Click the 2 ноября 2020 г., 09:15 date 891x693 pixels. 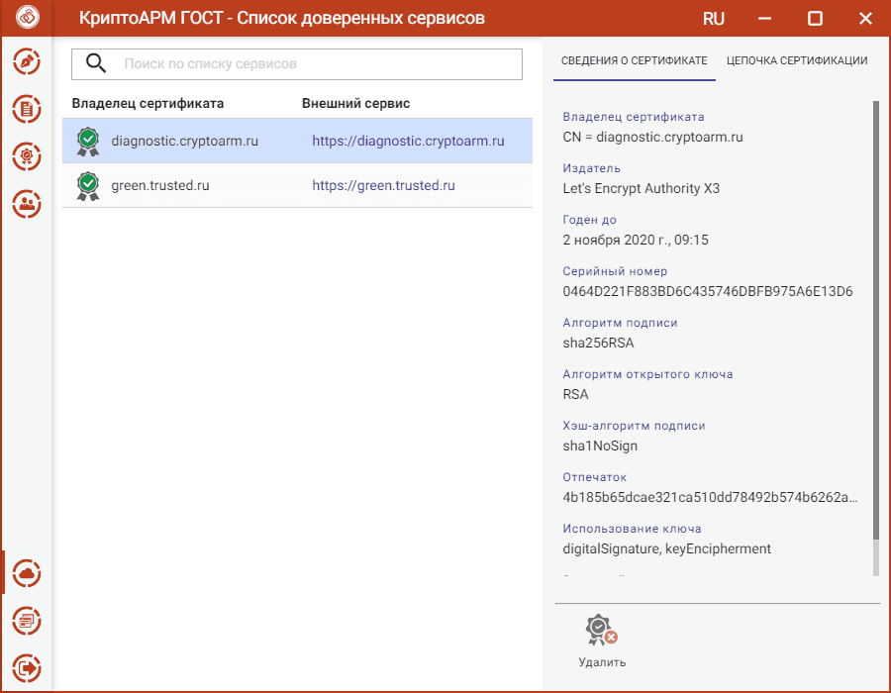tap(636, 240)
